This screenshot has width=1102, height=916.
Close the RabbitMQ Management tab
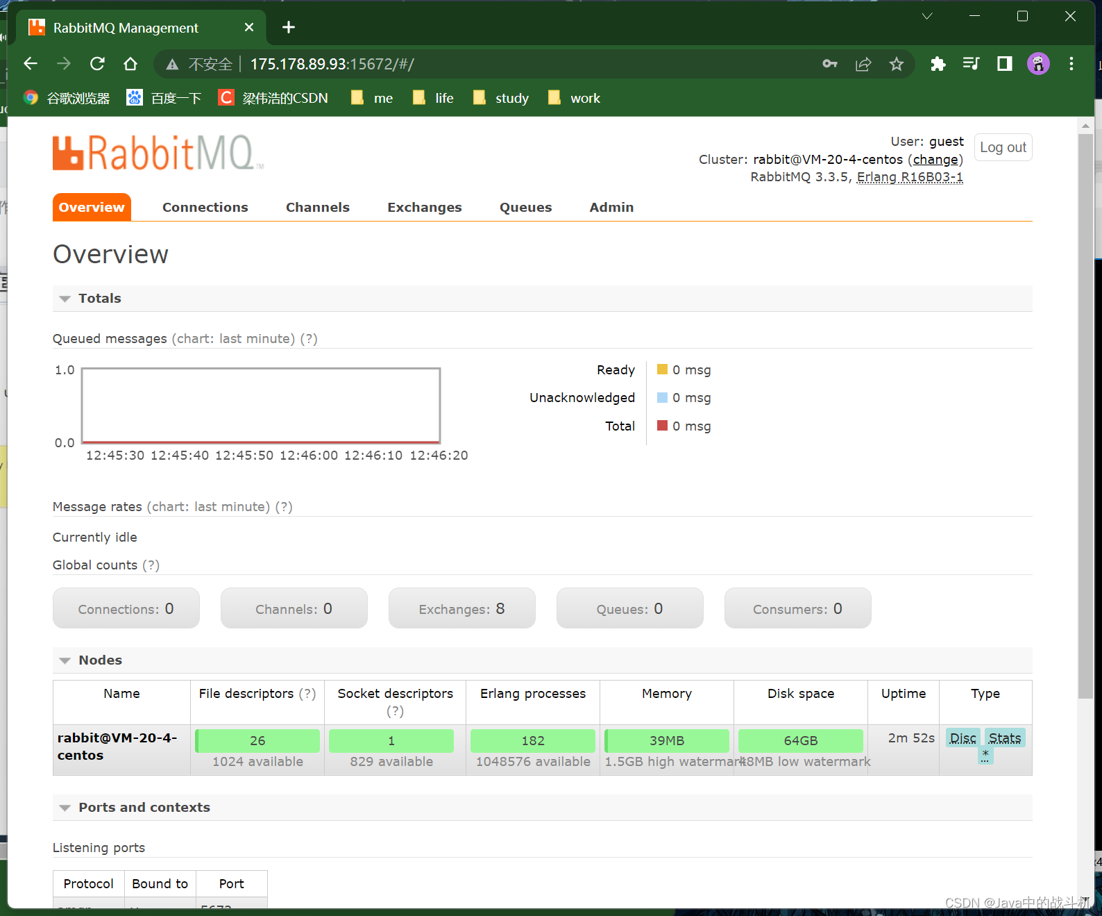click(249, 27)
